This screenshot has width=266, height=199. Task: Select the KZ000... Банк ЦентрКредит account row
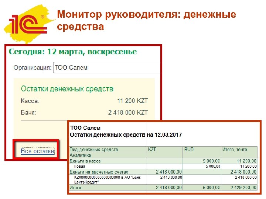click(163, 179)
